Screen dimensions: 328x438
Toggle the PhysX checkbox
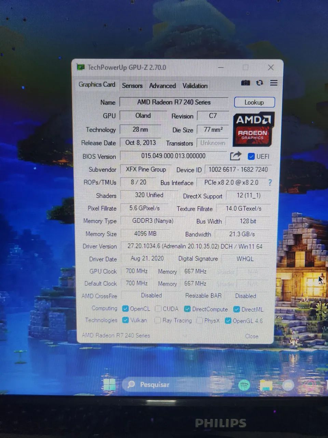click(x=199, y=321)
